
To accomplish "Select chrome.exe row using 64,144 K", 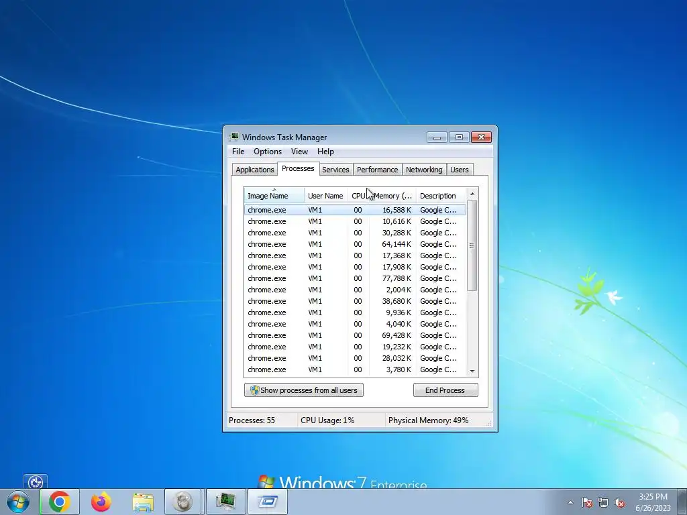I will [x=355, y=244].
